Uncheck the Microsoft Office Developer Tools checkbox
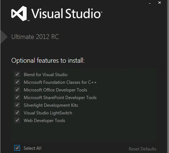The height and width of the screenshot is (153, 169). pyautogui.click(x=17, y=90)
